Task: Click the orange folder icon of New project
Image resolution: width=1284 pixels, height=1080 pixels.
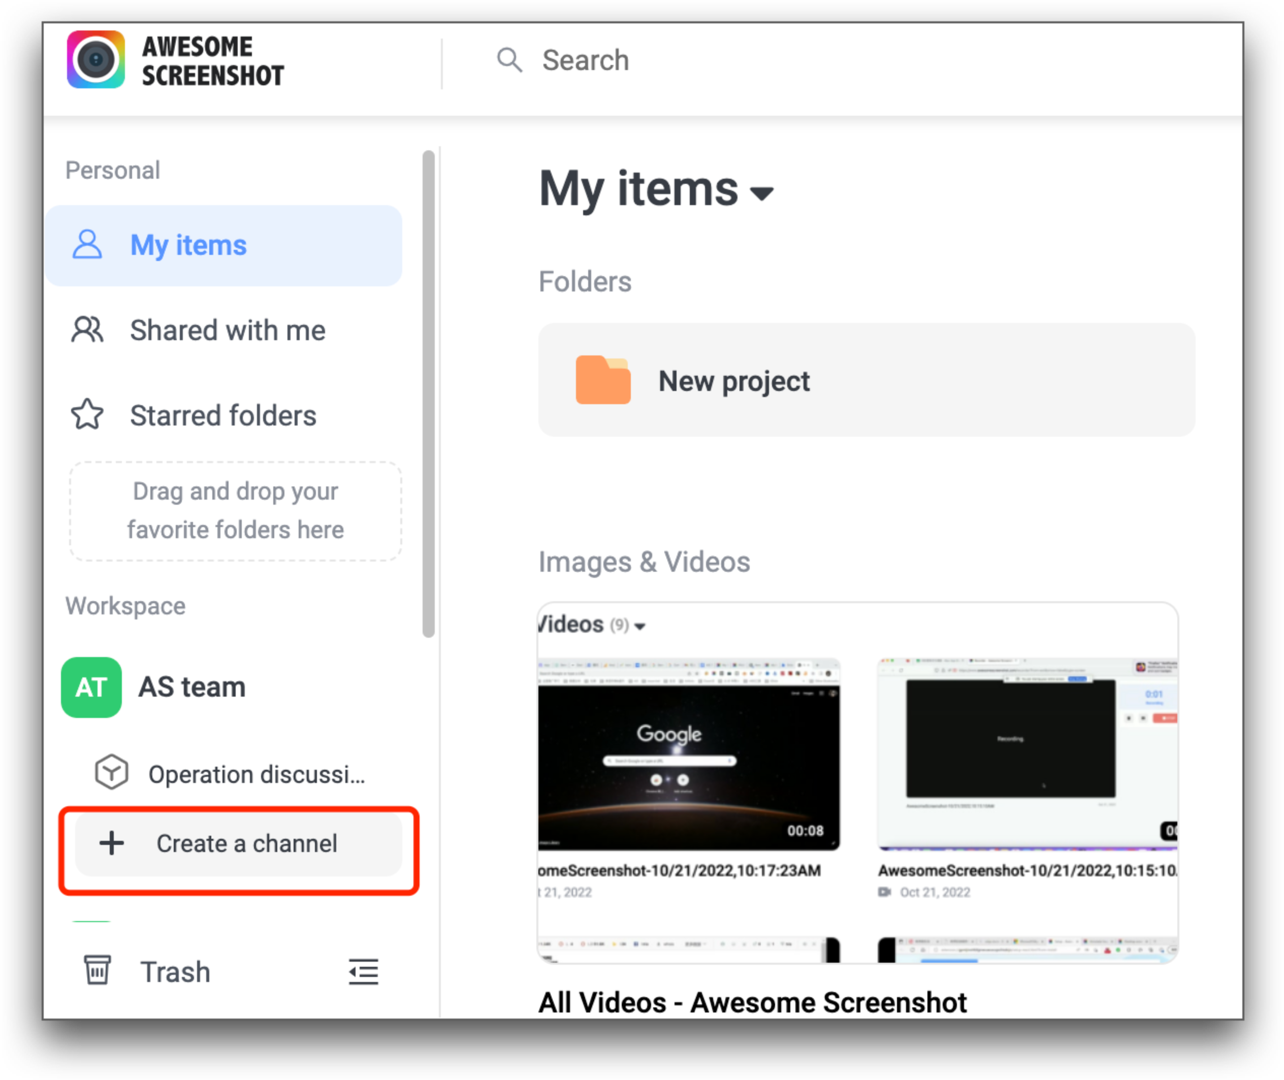Action: [x=603, y=380]
